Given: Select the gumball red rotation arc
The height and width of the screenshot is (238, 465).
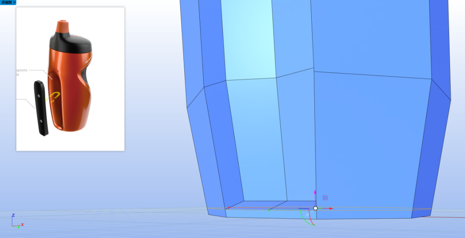Looking at the screenshot, I should 310,218.
